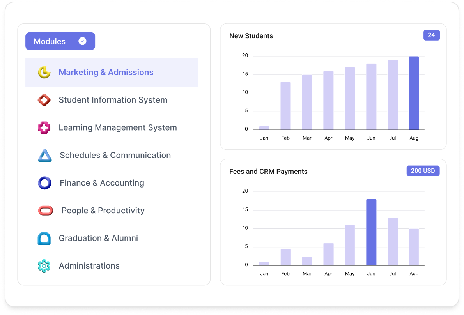
Task: Click the blue triangle Schedules & Communication icon
Action: point(45,155)
